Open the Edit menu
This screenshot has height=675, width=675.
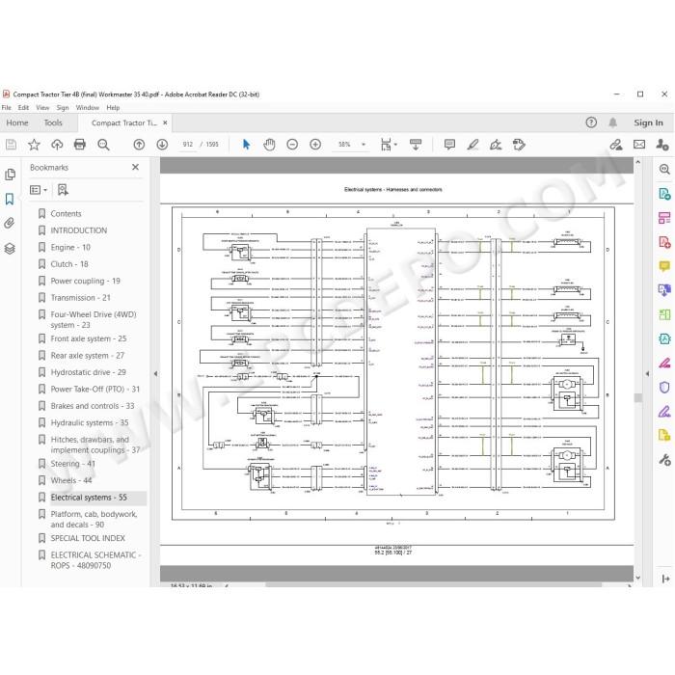[23, 108]
